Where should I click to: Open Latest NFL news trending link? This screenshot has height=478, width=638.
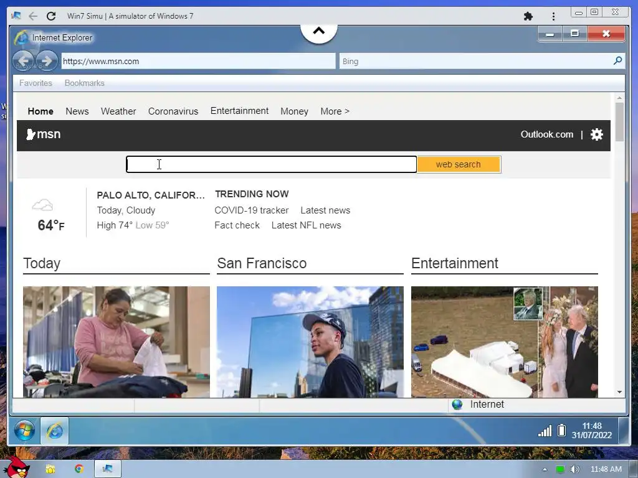[x=306, y=225]
